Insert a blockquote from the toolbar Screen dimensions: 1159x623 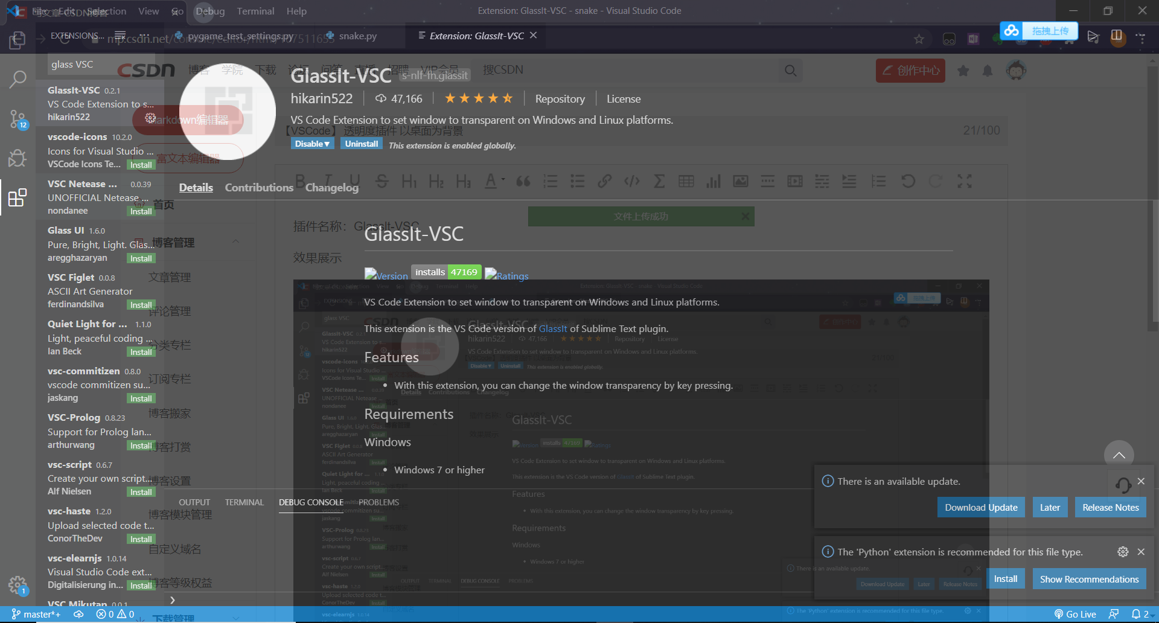[523, 181]
